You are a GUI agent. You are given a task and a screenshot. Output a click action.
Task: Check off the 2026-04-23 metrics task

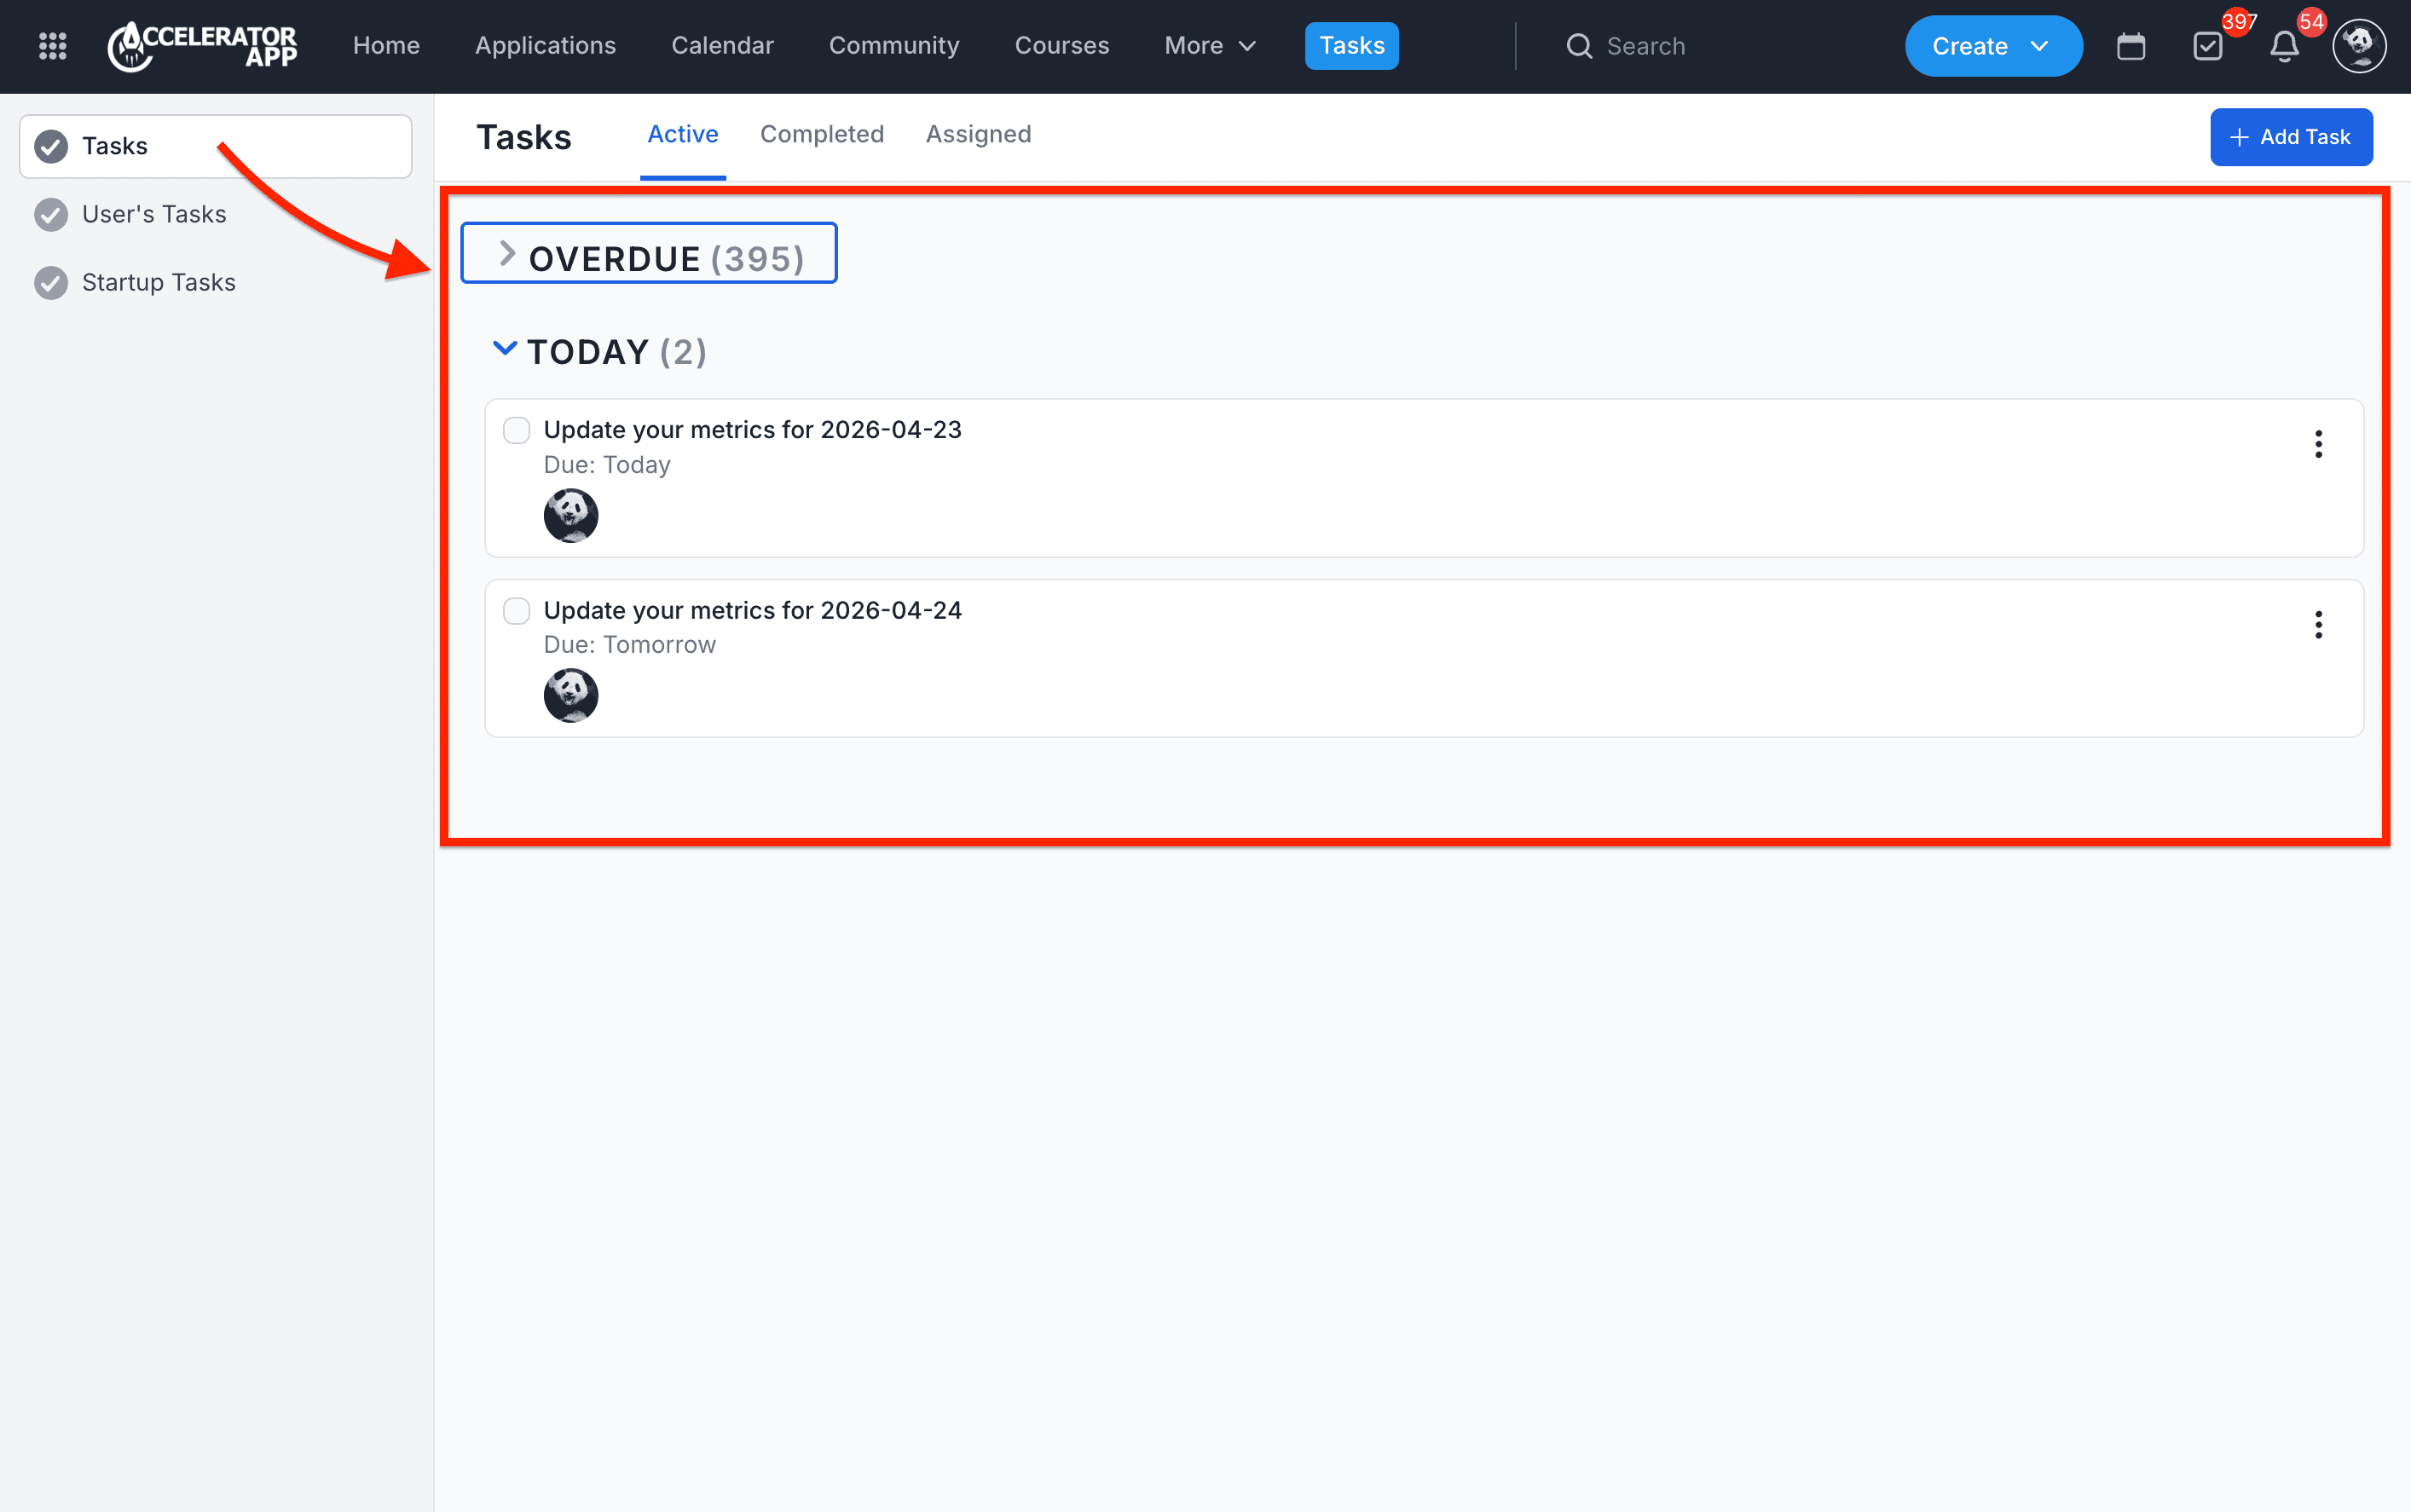click(x=516, y=431)
